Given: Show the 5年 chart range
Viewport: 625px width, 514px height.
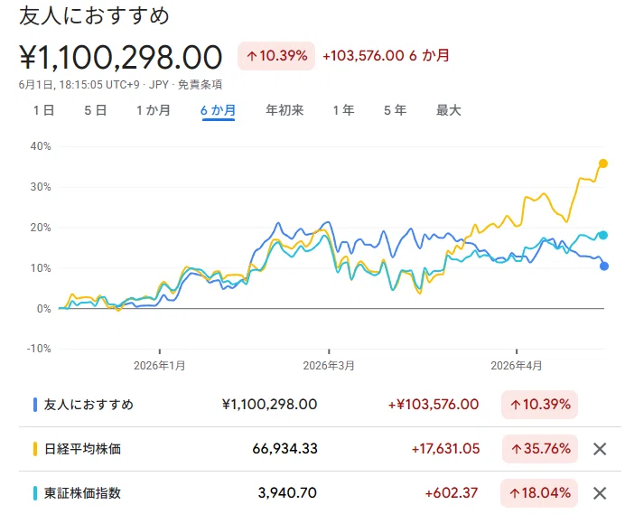Looking at the screenshot, I should [x=395, y=110].
